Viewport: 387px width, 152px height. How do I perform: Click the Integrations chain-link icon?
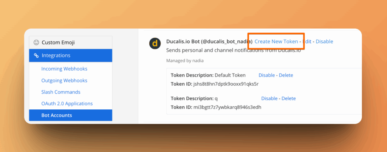point(36,55)
